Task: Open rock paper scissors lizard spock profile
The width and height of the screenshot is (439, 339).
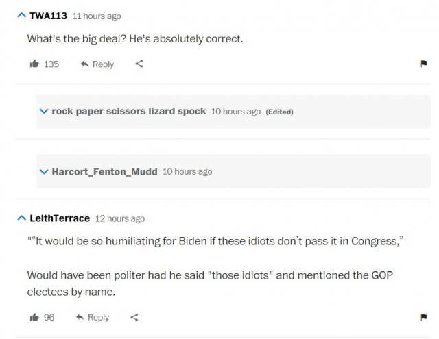Action: (x=128, y=111)
